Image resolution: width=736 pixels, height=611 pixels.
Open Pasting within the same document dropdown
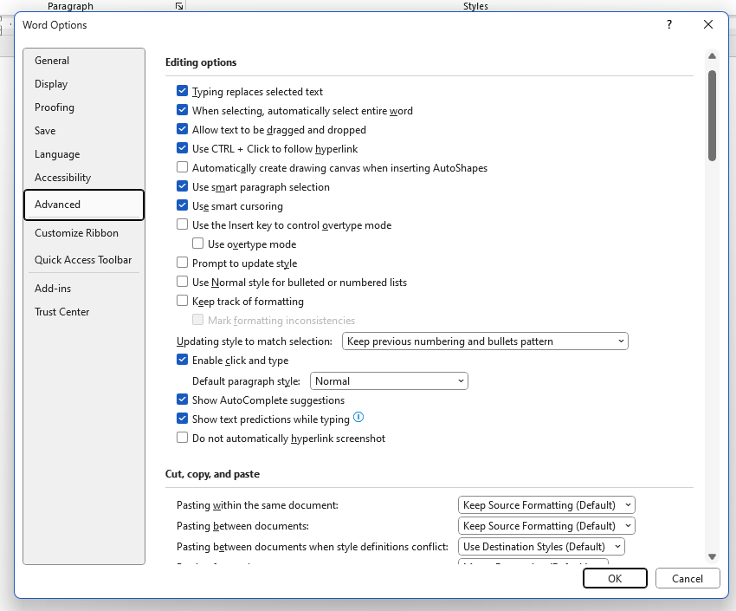click(546, 505)
